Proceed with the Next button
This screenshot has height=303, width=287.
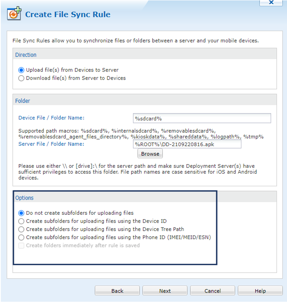(165, 291)
